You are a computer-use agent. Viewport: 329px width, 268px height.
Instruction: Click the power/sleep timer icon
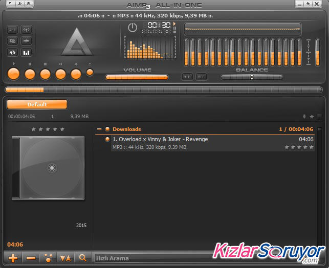[133, 28]
